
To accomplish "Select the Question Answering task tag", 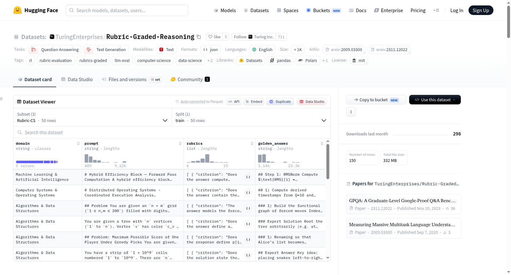I will tap(55, 50).
